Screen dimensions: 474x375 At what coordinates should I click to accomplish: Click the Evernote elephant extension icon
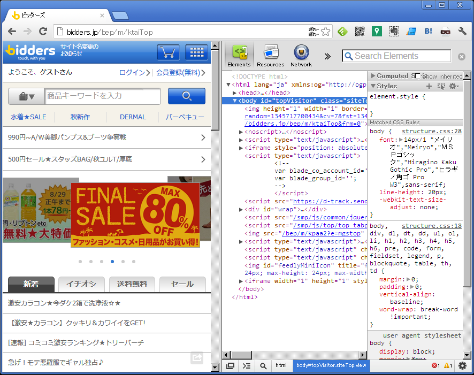pyautogui.click(x=394, y=32)
